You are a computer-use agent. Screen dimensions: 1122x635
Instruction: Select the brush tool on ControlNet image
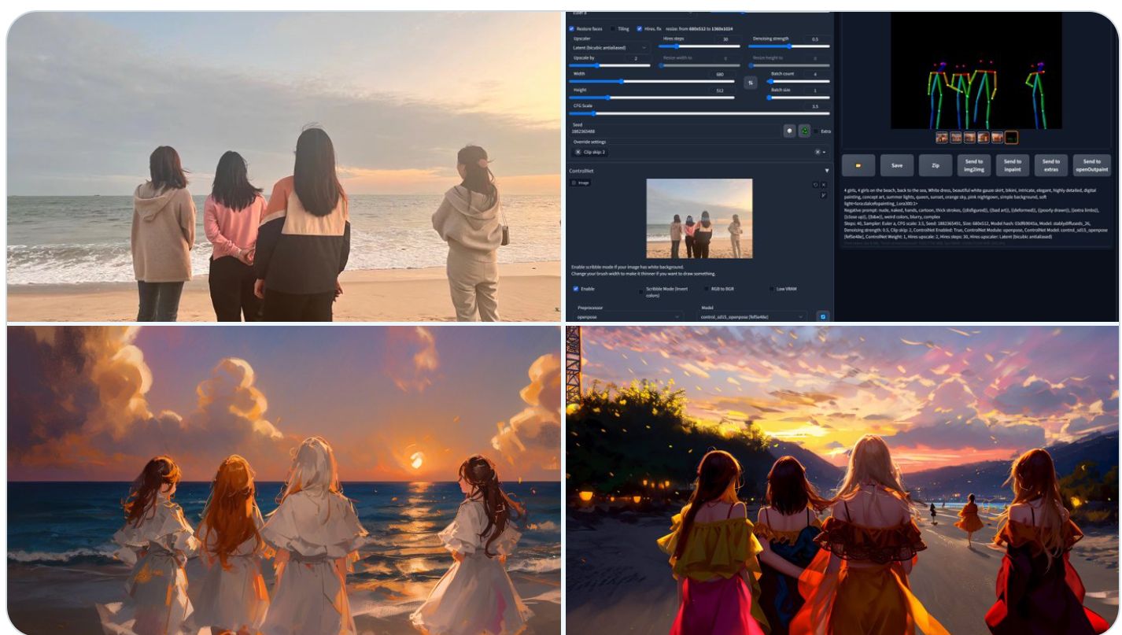pos(823,194)
